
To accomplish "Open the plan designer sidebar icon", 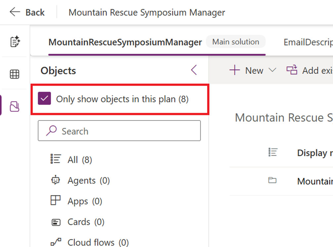I will [15, 42].
